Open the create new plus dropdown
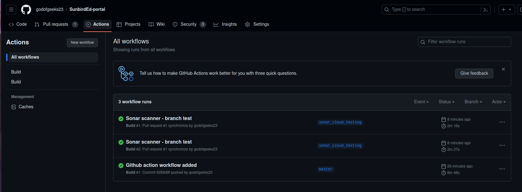The height and width of the screenshot is (192, 522). click(x=506, y=10)
